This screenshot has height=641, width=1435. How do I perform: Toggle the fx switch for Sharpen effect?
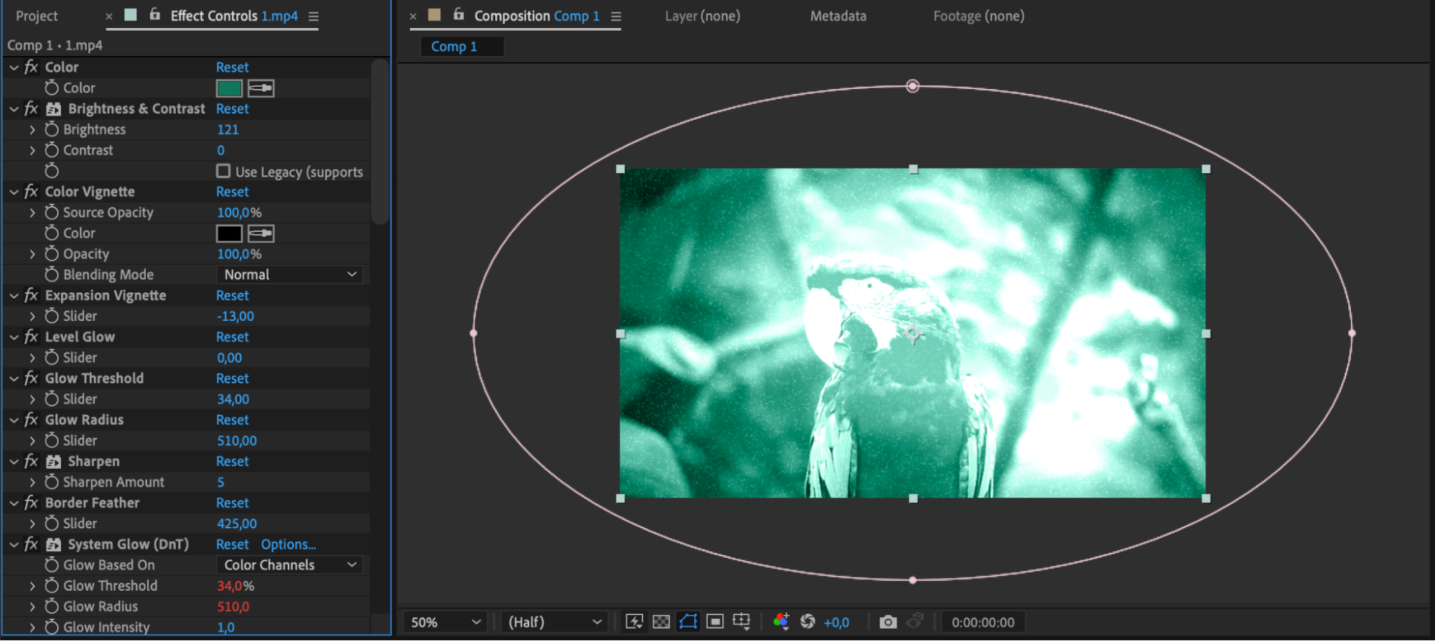(x=31, y=462)
